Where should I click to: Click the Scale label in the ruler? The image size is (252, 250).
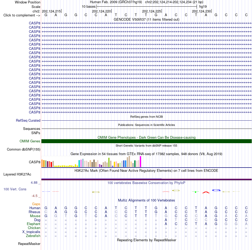pyautogui.click(x=36, y=7)
